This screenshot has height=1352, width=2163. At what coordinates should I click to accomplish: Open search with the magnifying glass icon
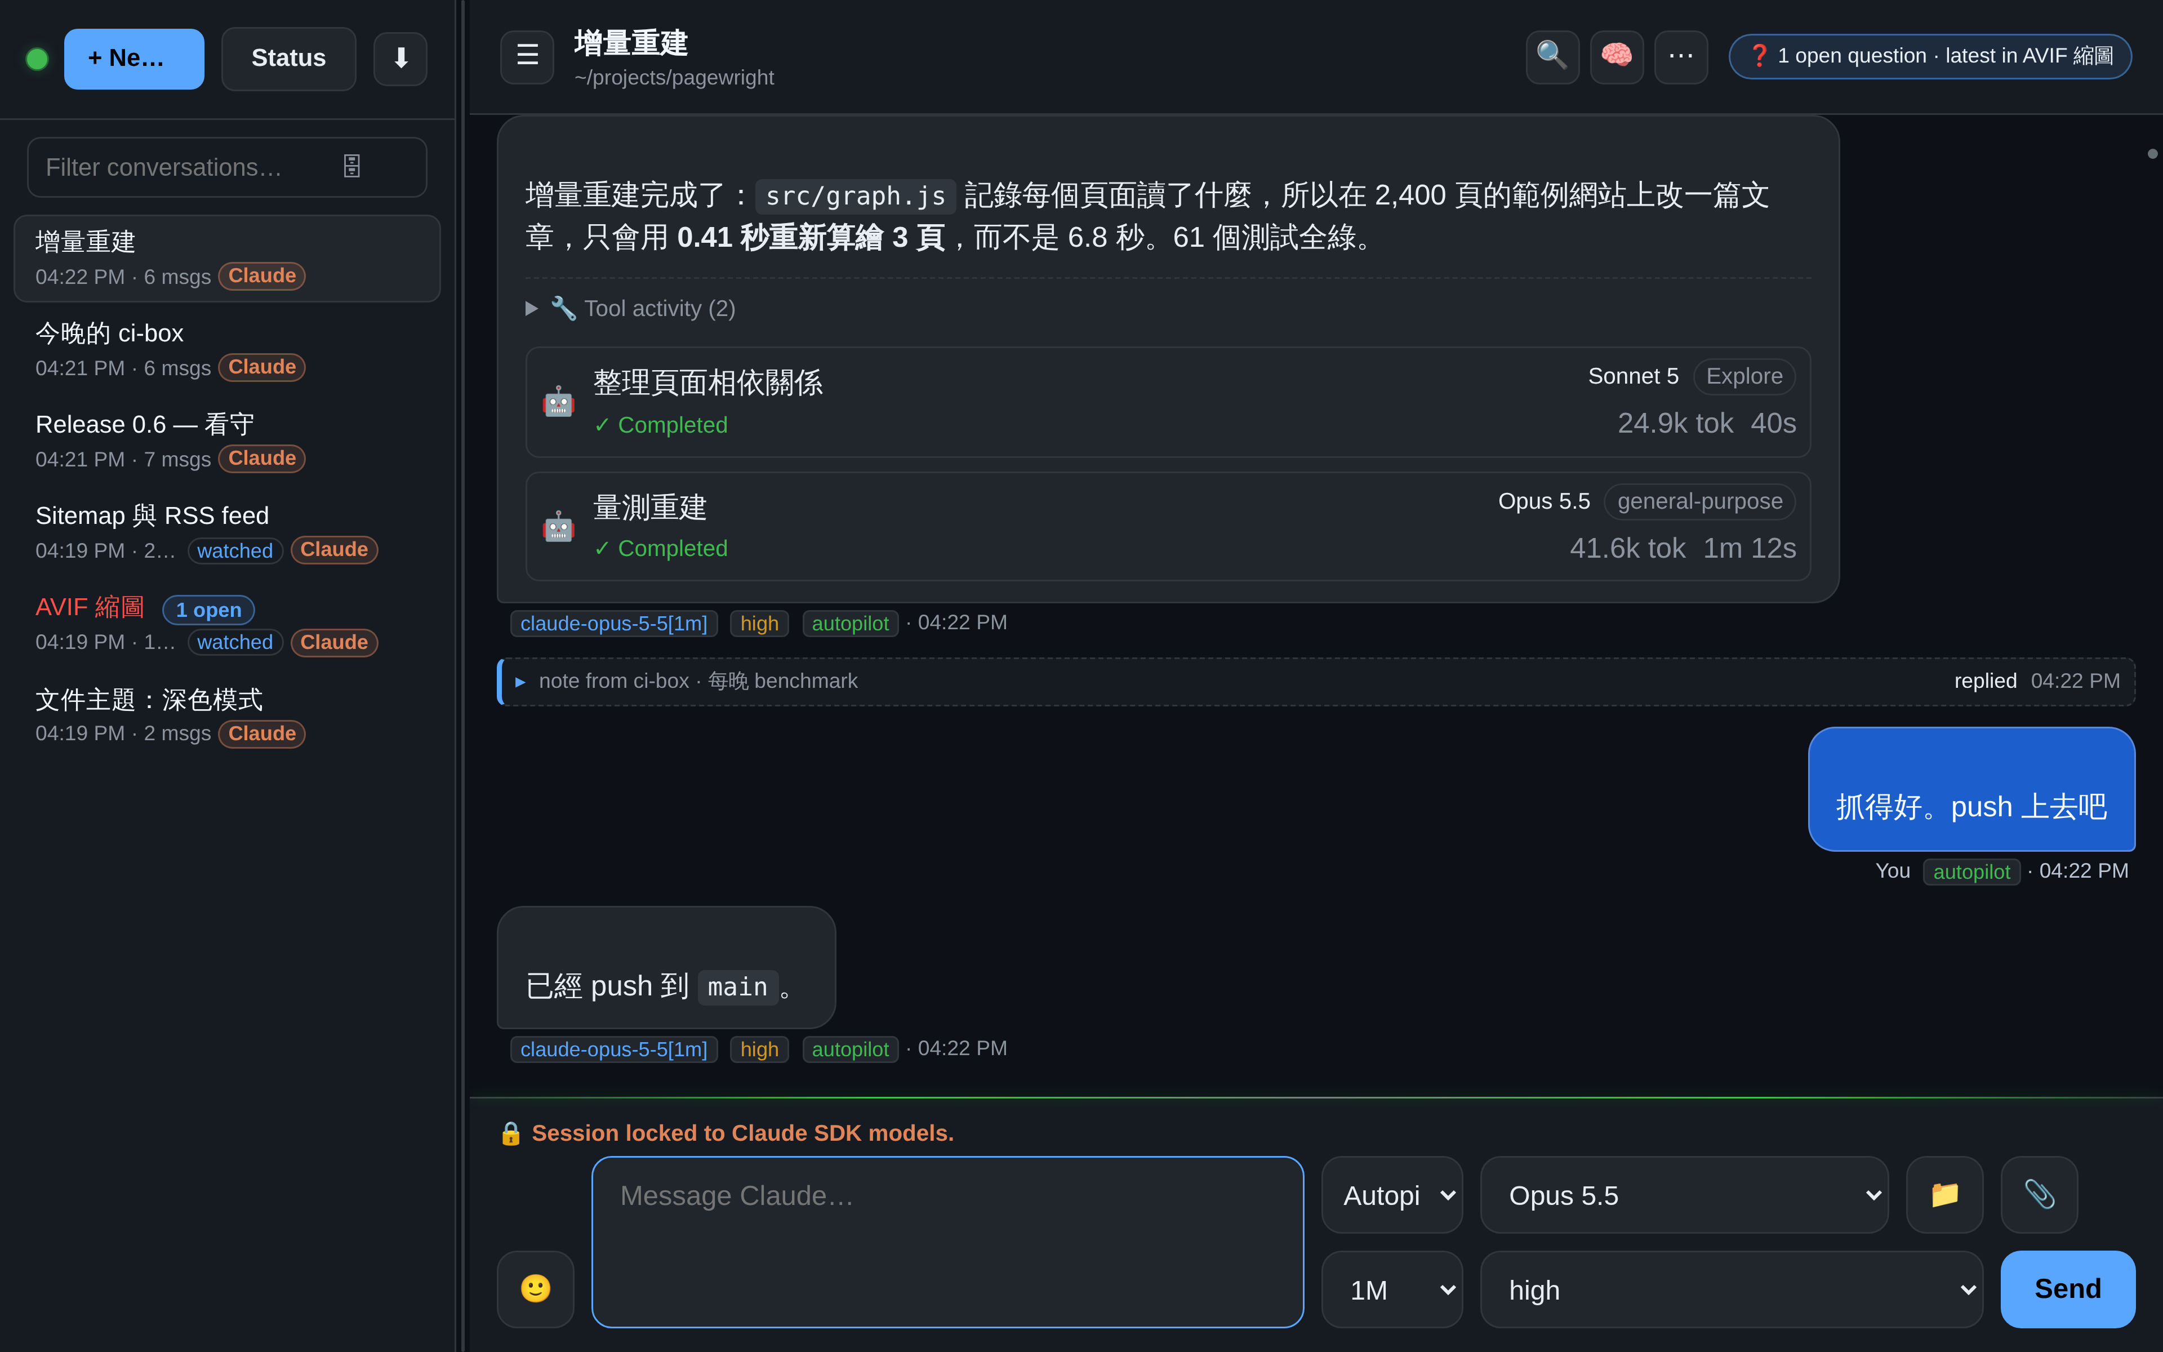(x=1552, y=56)
